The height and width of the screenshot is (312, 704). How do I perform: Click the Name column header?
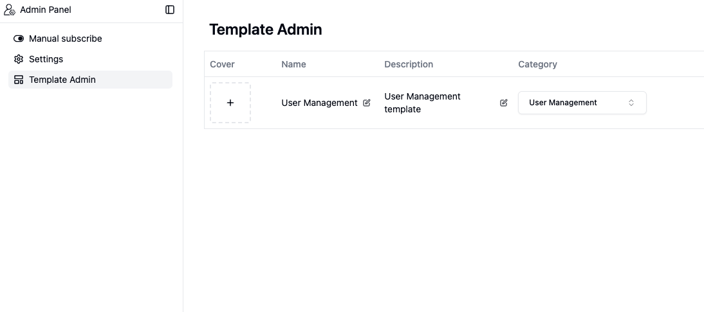coord(293,64)
